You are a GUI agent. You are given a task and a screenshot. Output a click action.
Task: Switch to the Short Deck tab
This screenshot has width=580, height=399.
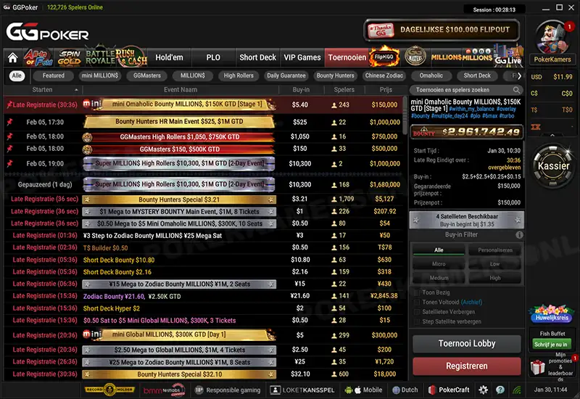257,57
